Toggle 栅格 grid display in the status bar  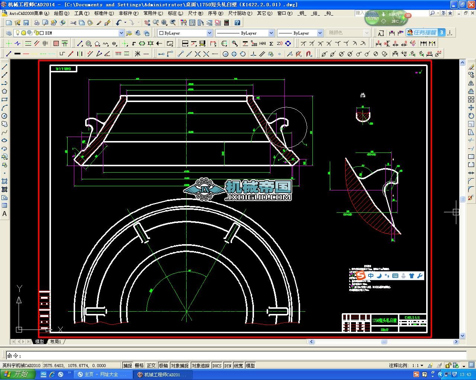[x=139, y=366]
